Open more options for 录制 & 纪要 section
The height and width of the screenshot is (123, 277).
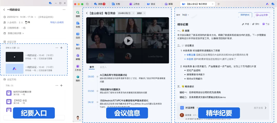(57, 48)
